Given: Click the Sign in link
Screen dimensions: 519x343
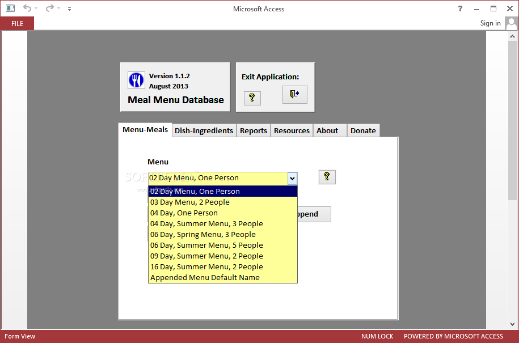Looking at the screenshot, I should click(490, 23).
